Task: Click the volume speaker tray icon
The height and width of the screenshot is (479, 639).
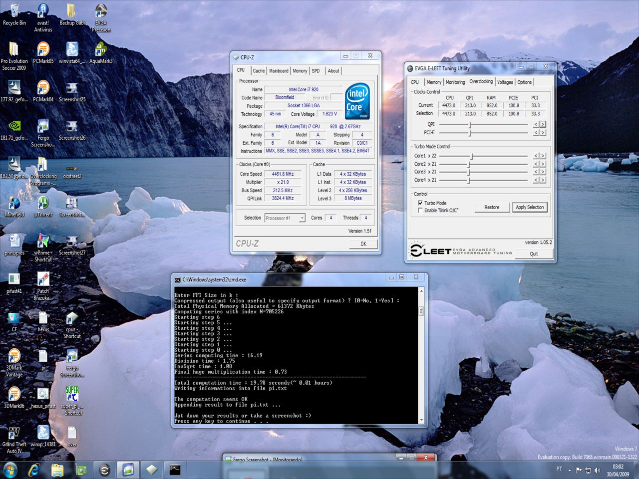Action: 597,470
